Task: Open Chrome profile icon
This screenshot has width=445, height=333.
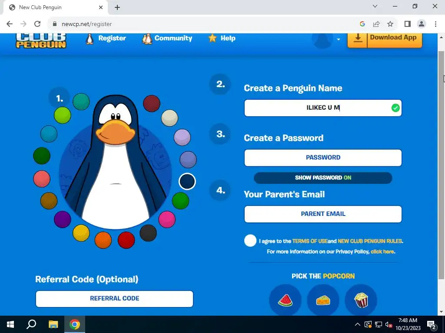Action: tap(422, 24)
